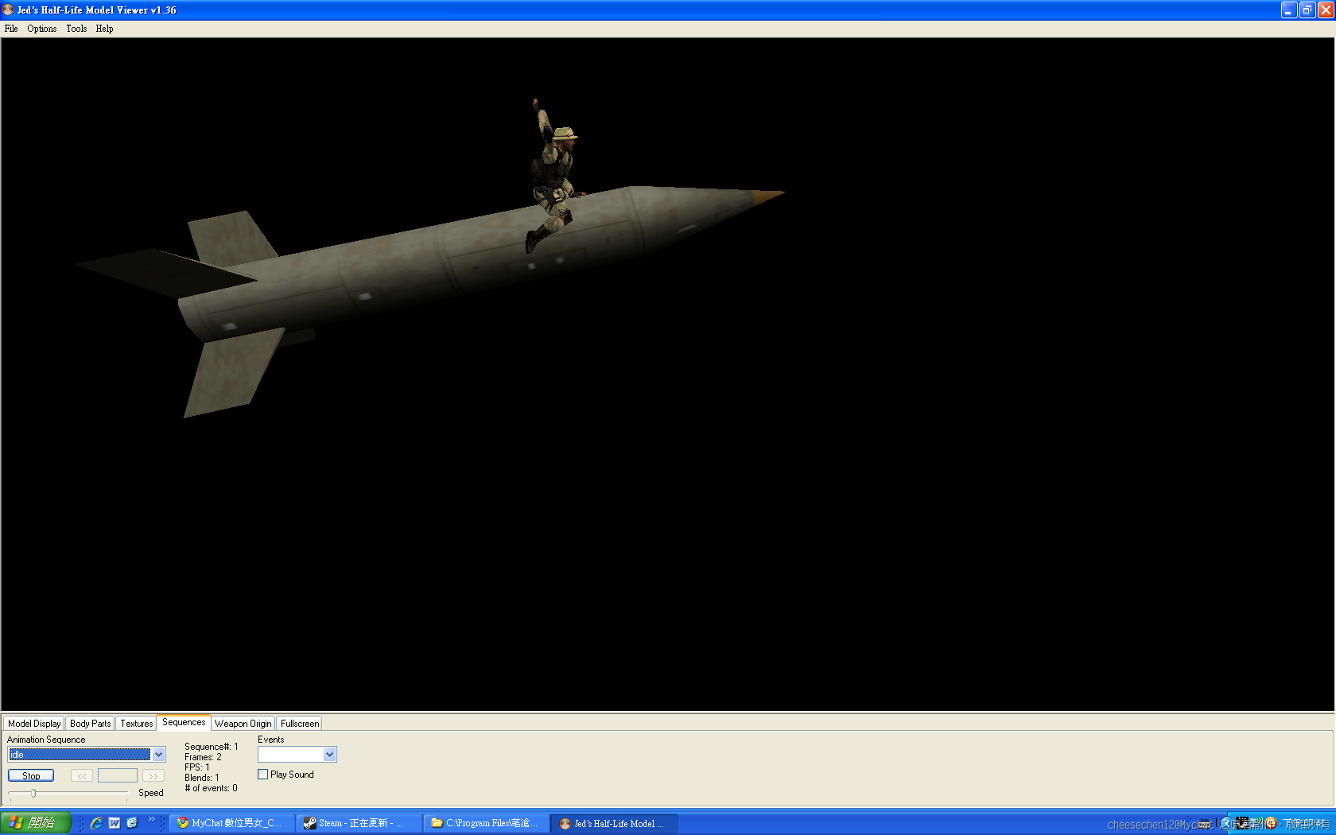Screen dimensions: 1336x835
Task: Click the Outlook Express quick launch icon
Action: coord(133,823)
